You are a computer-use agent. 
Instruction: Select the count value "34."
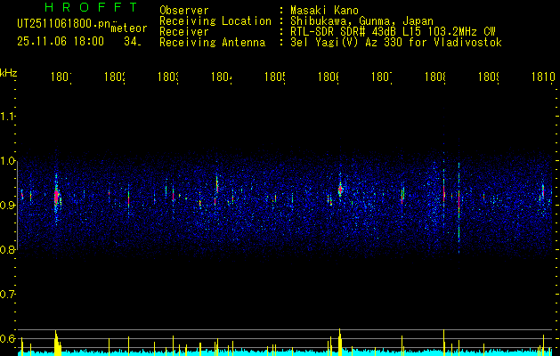133,42
